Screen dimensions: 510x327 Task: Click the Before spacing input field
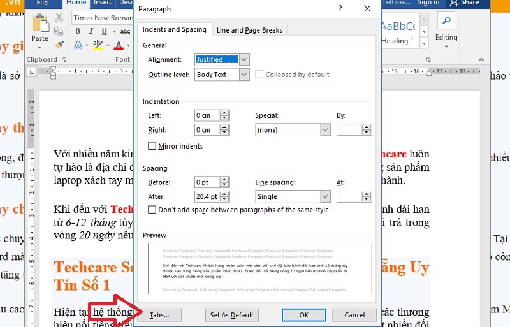[208, 182]
